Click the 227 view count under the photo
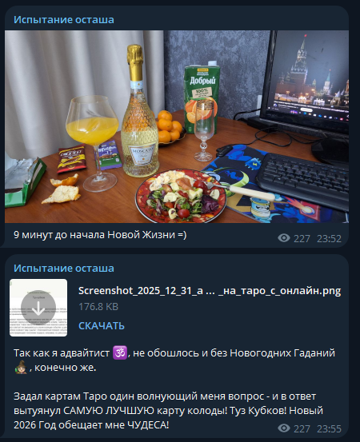Screen dimensions: 360x442 pos(302,239)
